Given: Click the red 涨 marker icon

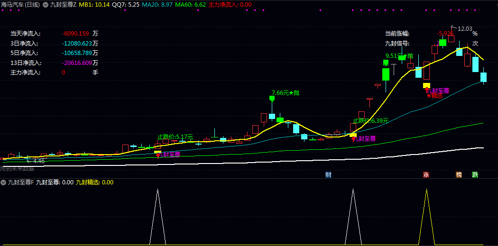Looking at the screenshot, I should point(426,174).
